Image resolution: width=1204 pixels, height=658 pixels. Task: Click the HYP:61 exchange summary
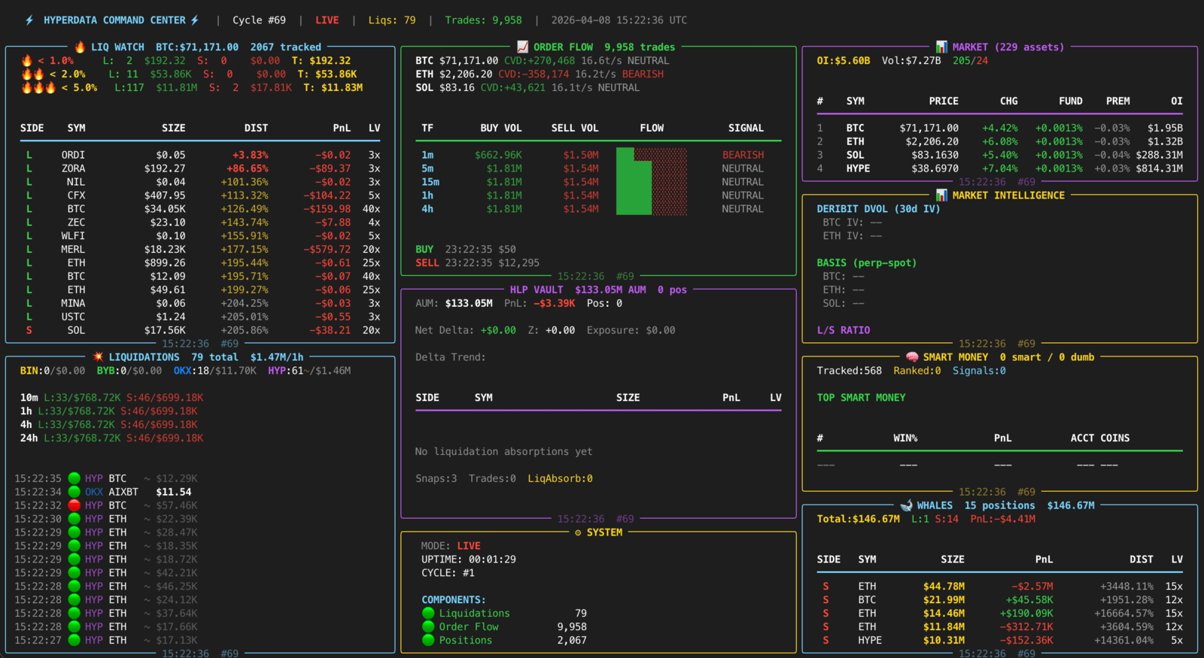(x=308, y=371)
